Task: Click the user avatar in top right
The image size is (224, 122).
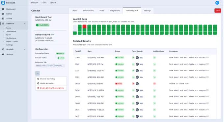Action: (217, 3)
